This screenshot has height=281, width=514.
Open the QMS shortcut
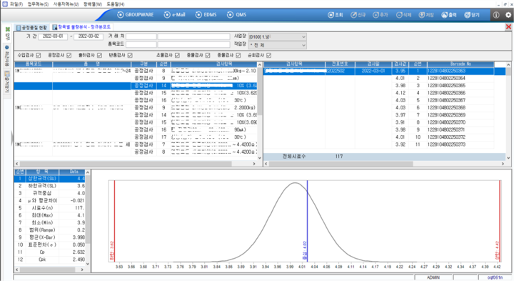click(x=236, y=14)
